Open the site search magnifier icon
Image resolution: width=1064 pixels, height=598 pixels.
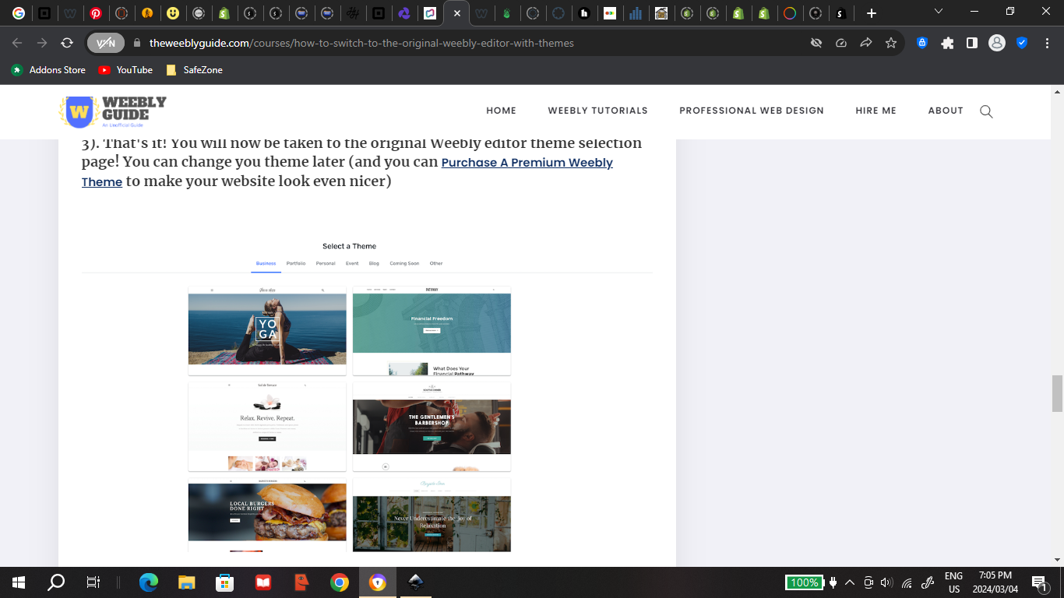986,111
